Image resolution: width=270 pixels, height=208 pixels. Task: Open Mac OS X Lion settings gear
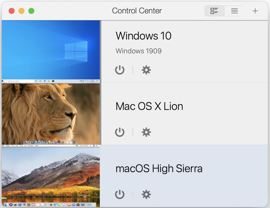(146, 132)
